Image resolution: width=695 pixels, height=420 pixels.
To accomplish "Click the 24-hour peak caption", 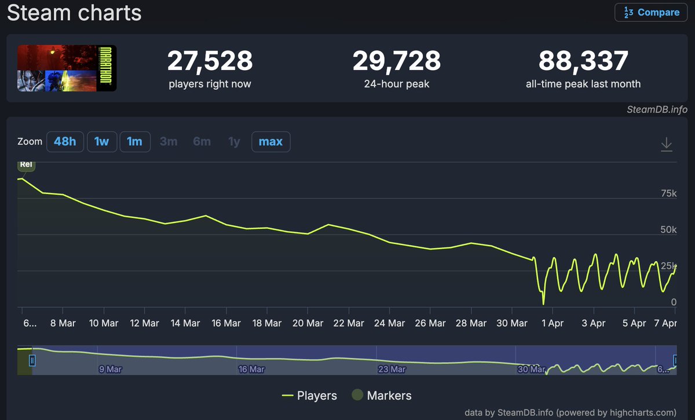I will click(397, 84).
